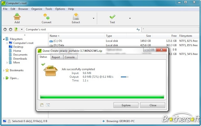This screenshot has width=201, height=126.
Task: Open the Organize menu
Action: 37,9
